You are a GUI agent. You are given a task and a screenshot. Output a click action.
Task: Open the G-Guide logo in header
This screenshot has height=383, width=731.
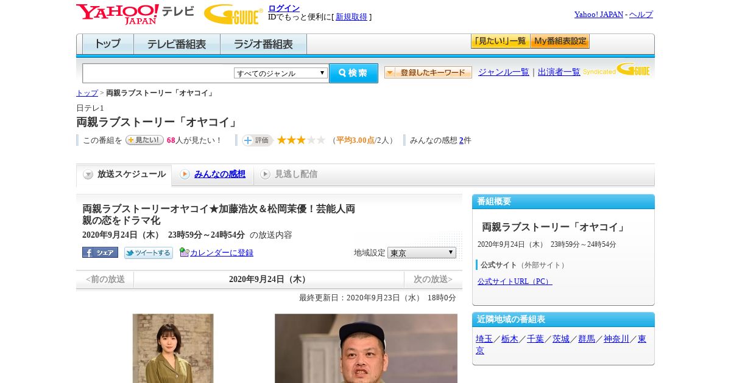[x=233, y=14]
